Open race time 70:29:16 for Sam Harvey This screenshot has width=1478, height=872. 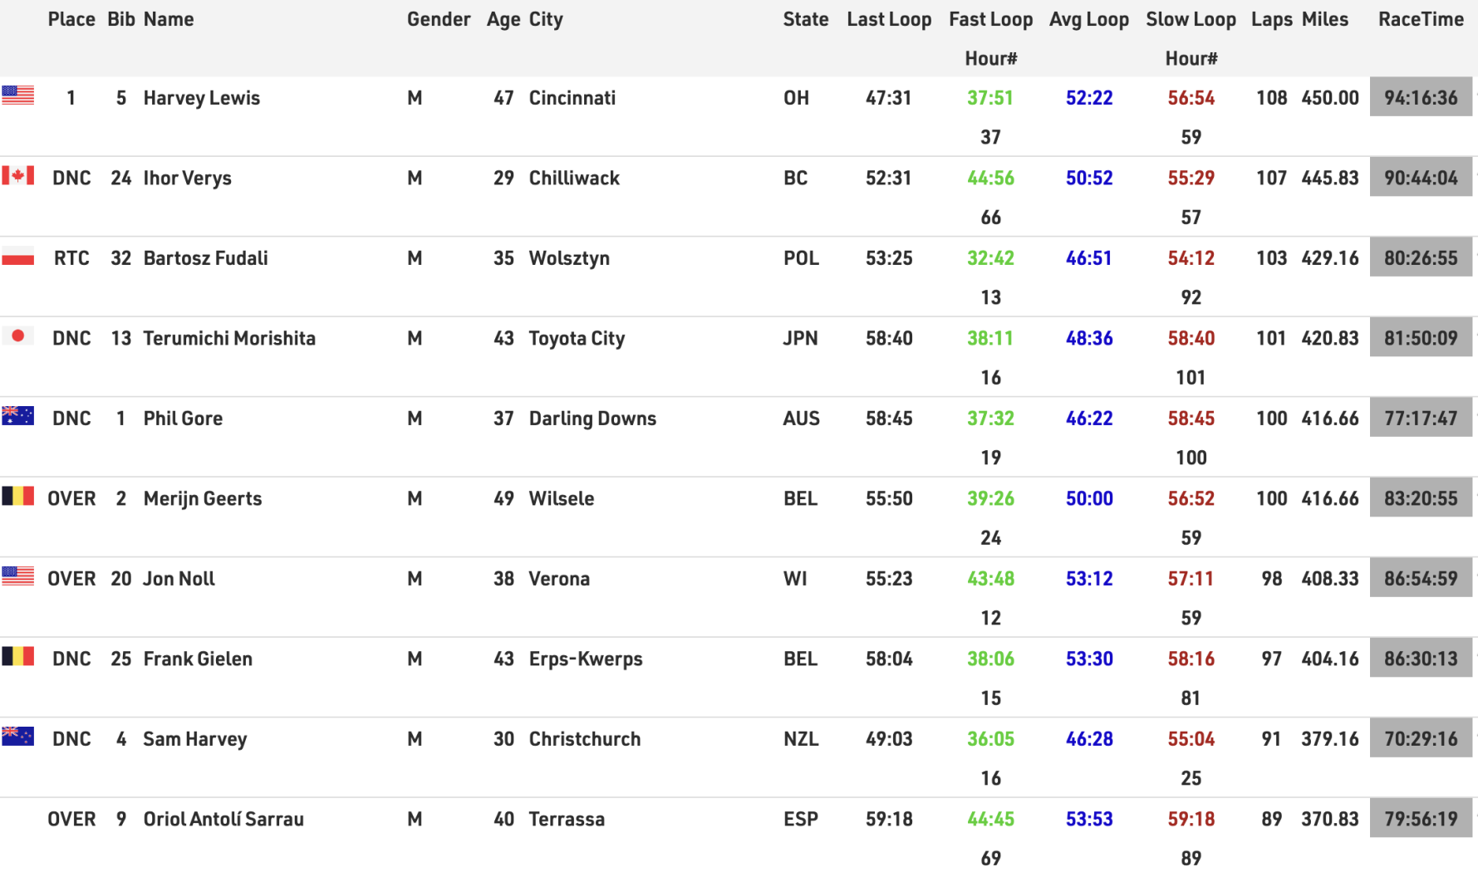pos(1421,738)
